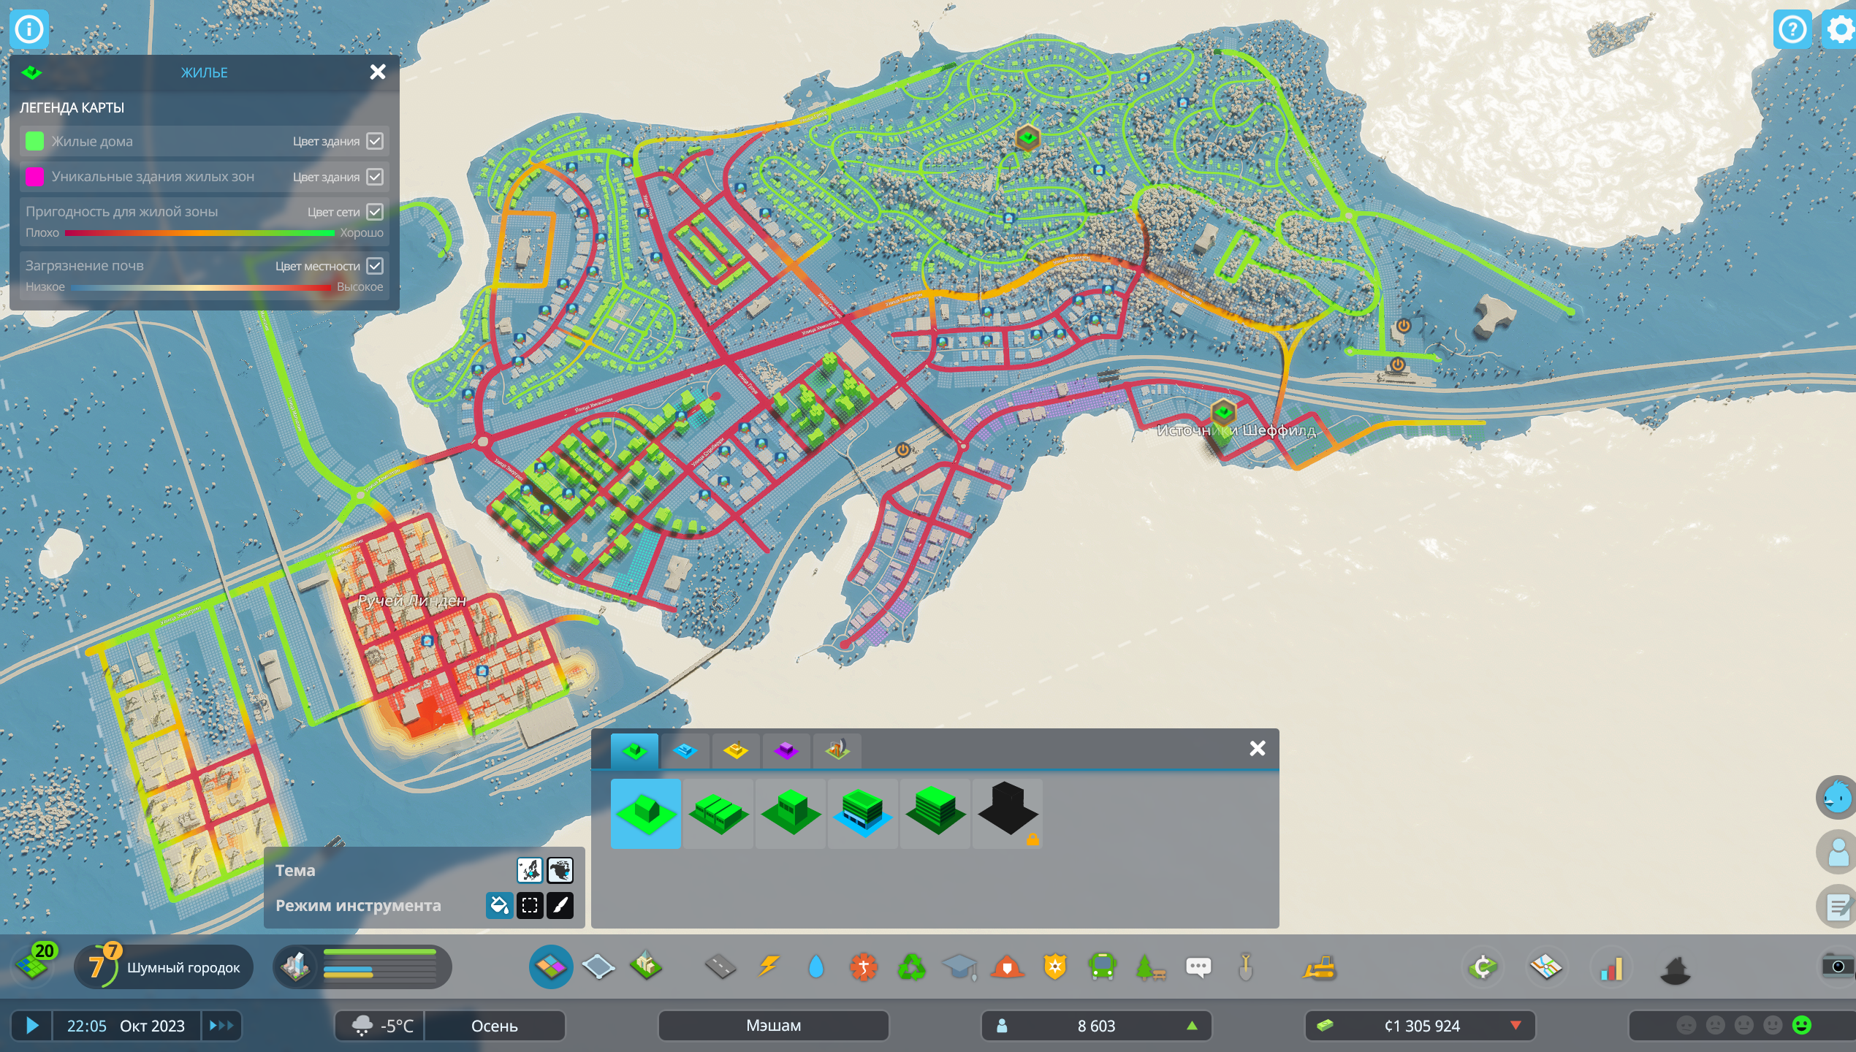Open map tiles purchase icon with 20 badge
This screenshot has height=1052, width=1856.
34,964
